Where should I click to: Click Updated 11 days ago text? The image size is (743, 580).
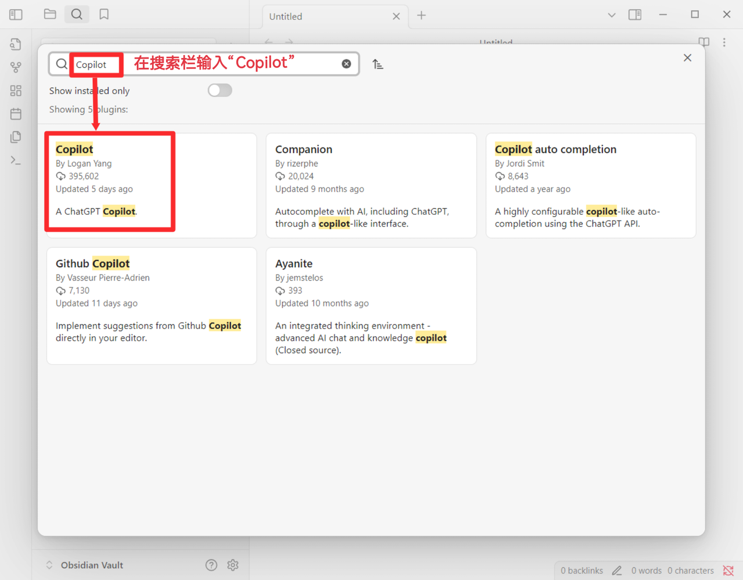[96, 303]
